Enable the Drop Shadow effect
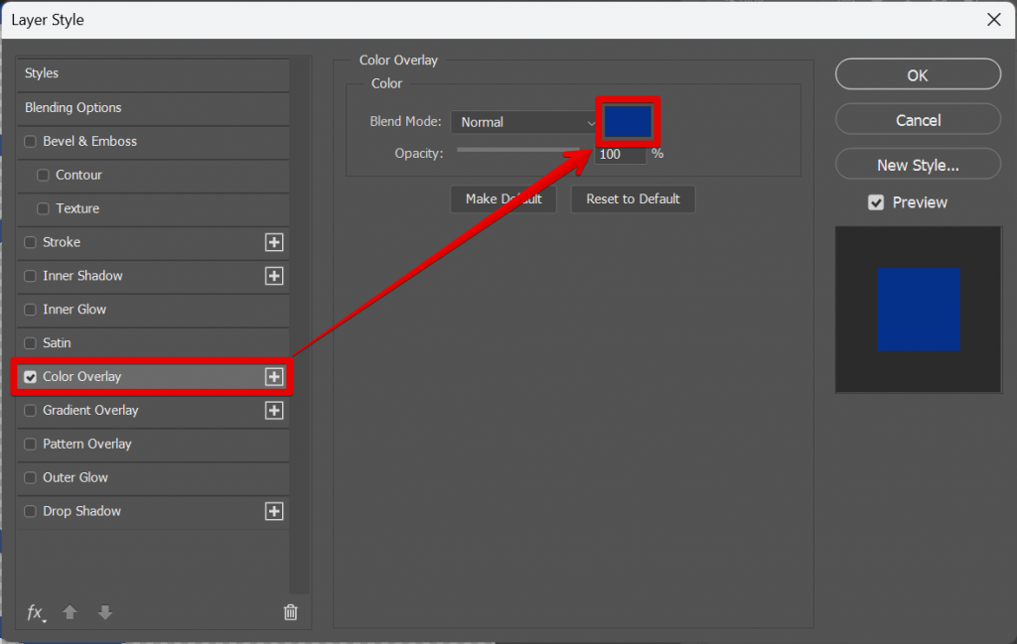 tap(30, 511)
